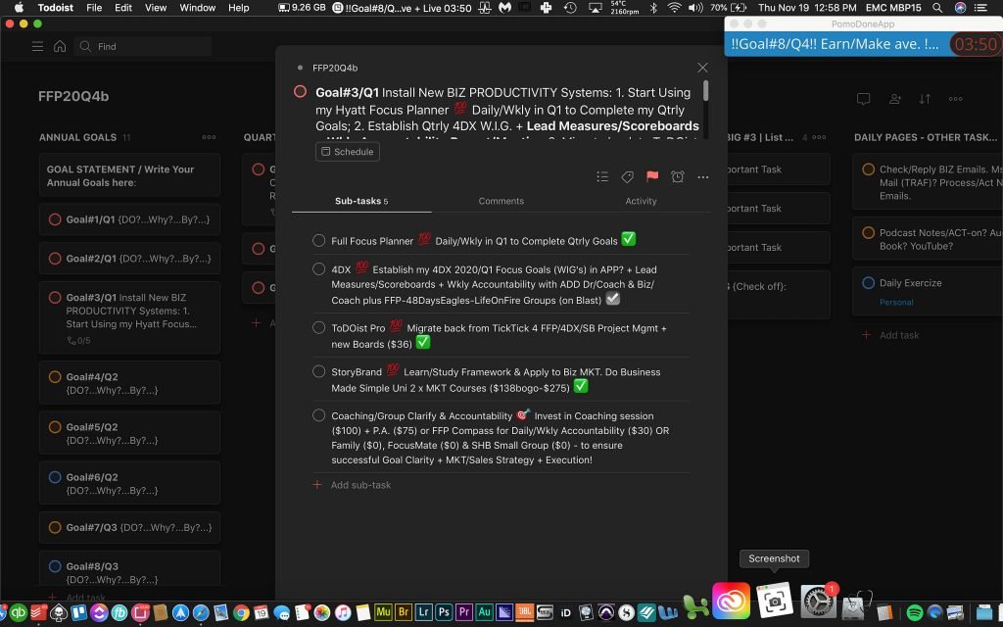Open the task's three-dot overflow menu
Viewport: 1003px width, 627px height.
pos(702,176)
